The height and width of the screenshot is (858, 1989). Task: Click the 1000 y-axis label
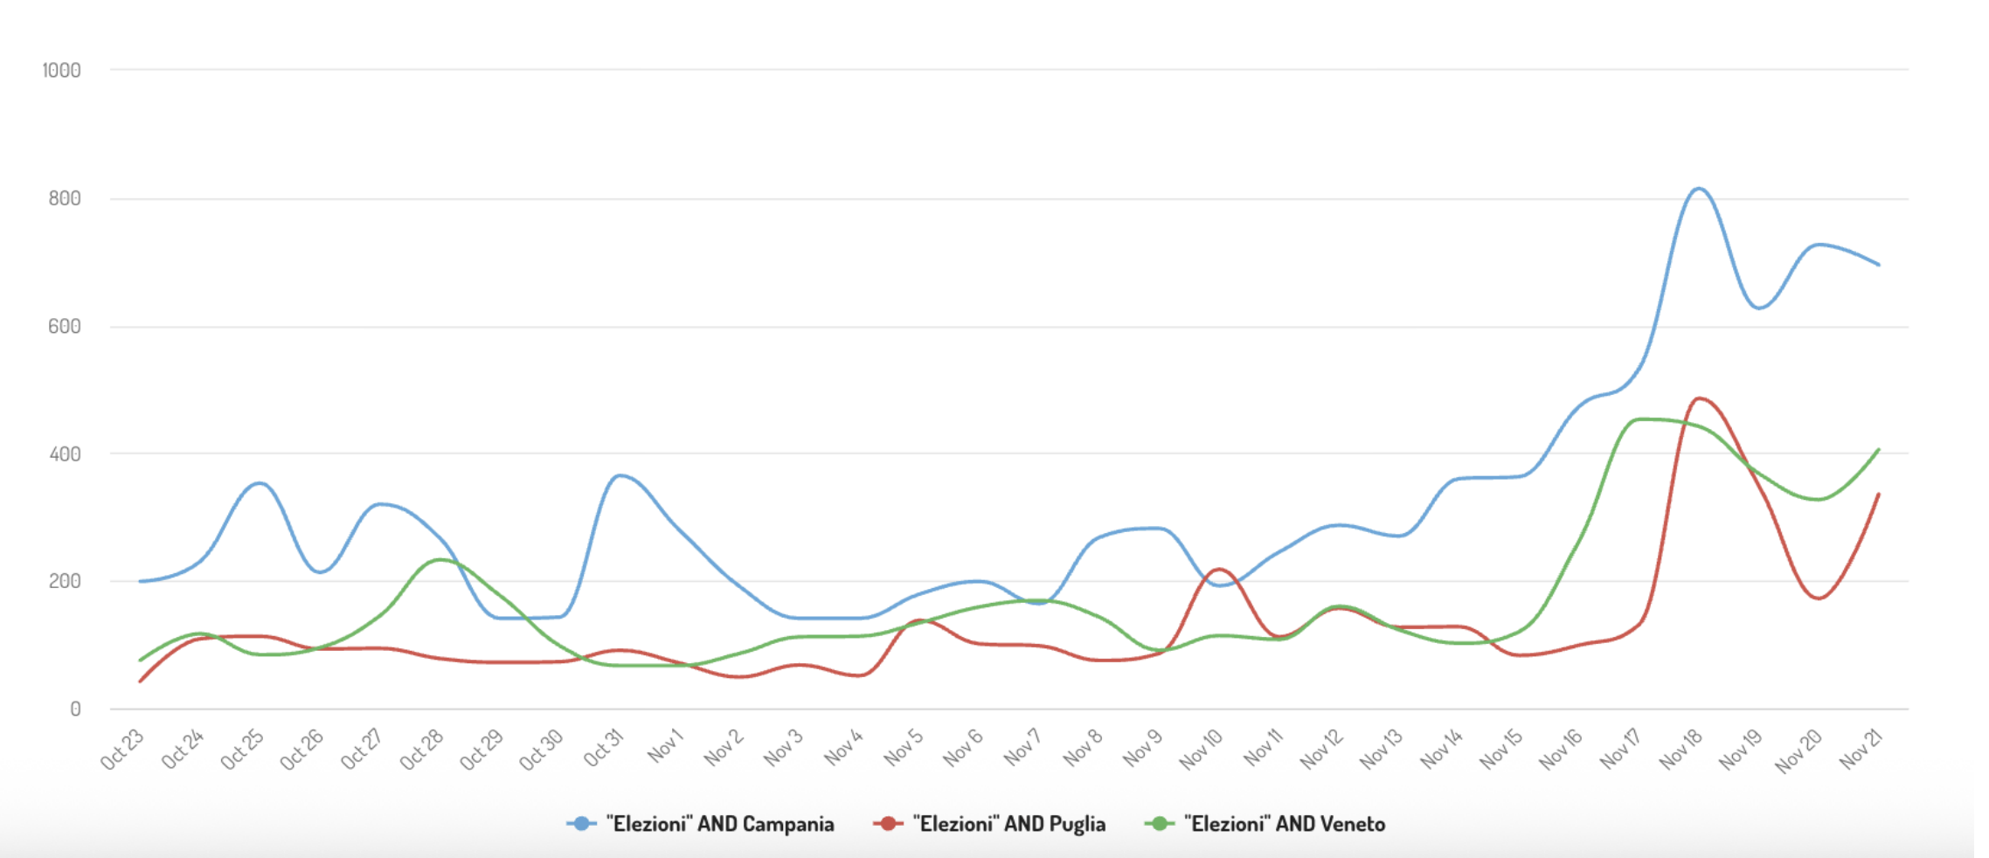(x=61, y=70)
